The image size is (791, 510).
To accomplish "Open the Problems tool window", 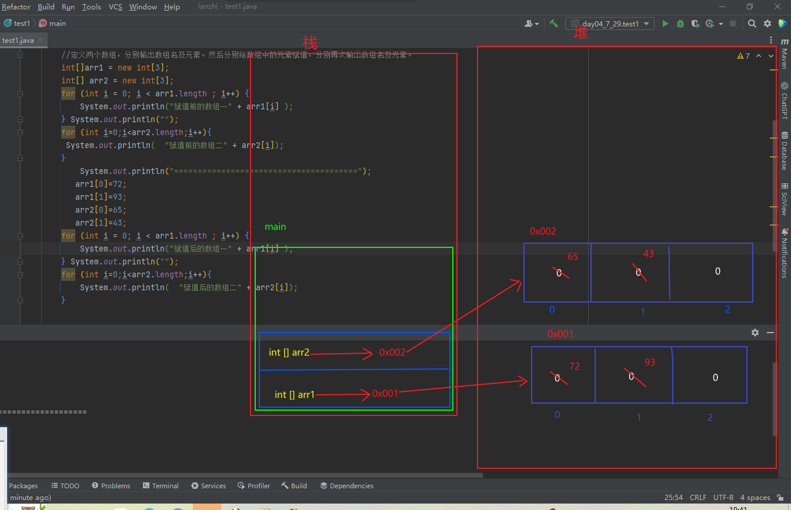I will 111,486.
